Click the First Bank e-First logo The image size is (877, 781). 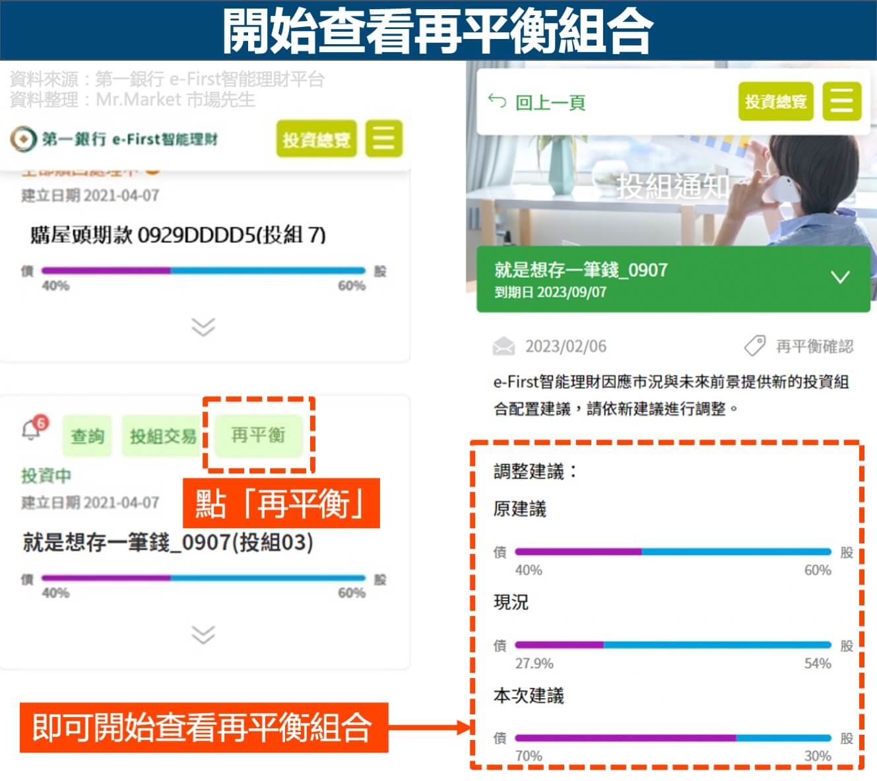point(114,139)
